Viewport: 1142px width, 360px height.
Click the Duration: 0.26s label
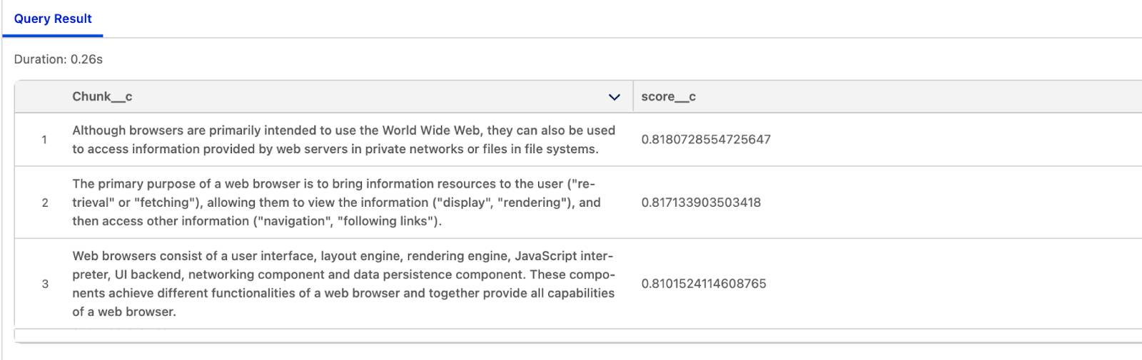[59, 59]
